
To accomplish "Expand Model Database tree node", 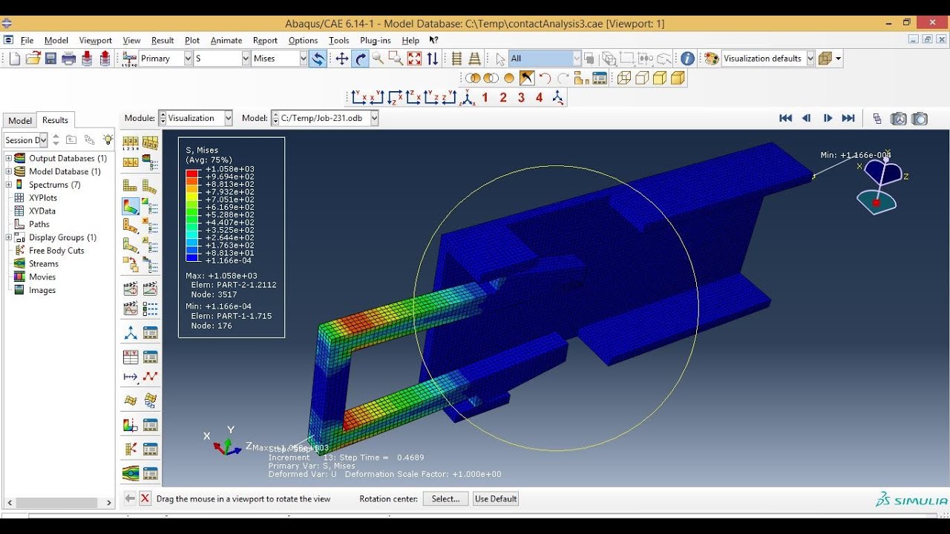I will tap(9, 171).
